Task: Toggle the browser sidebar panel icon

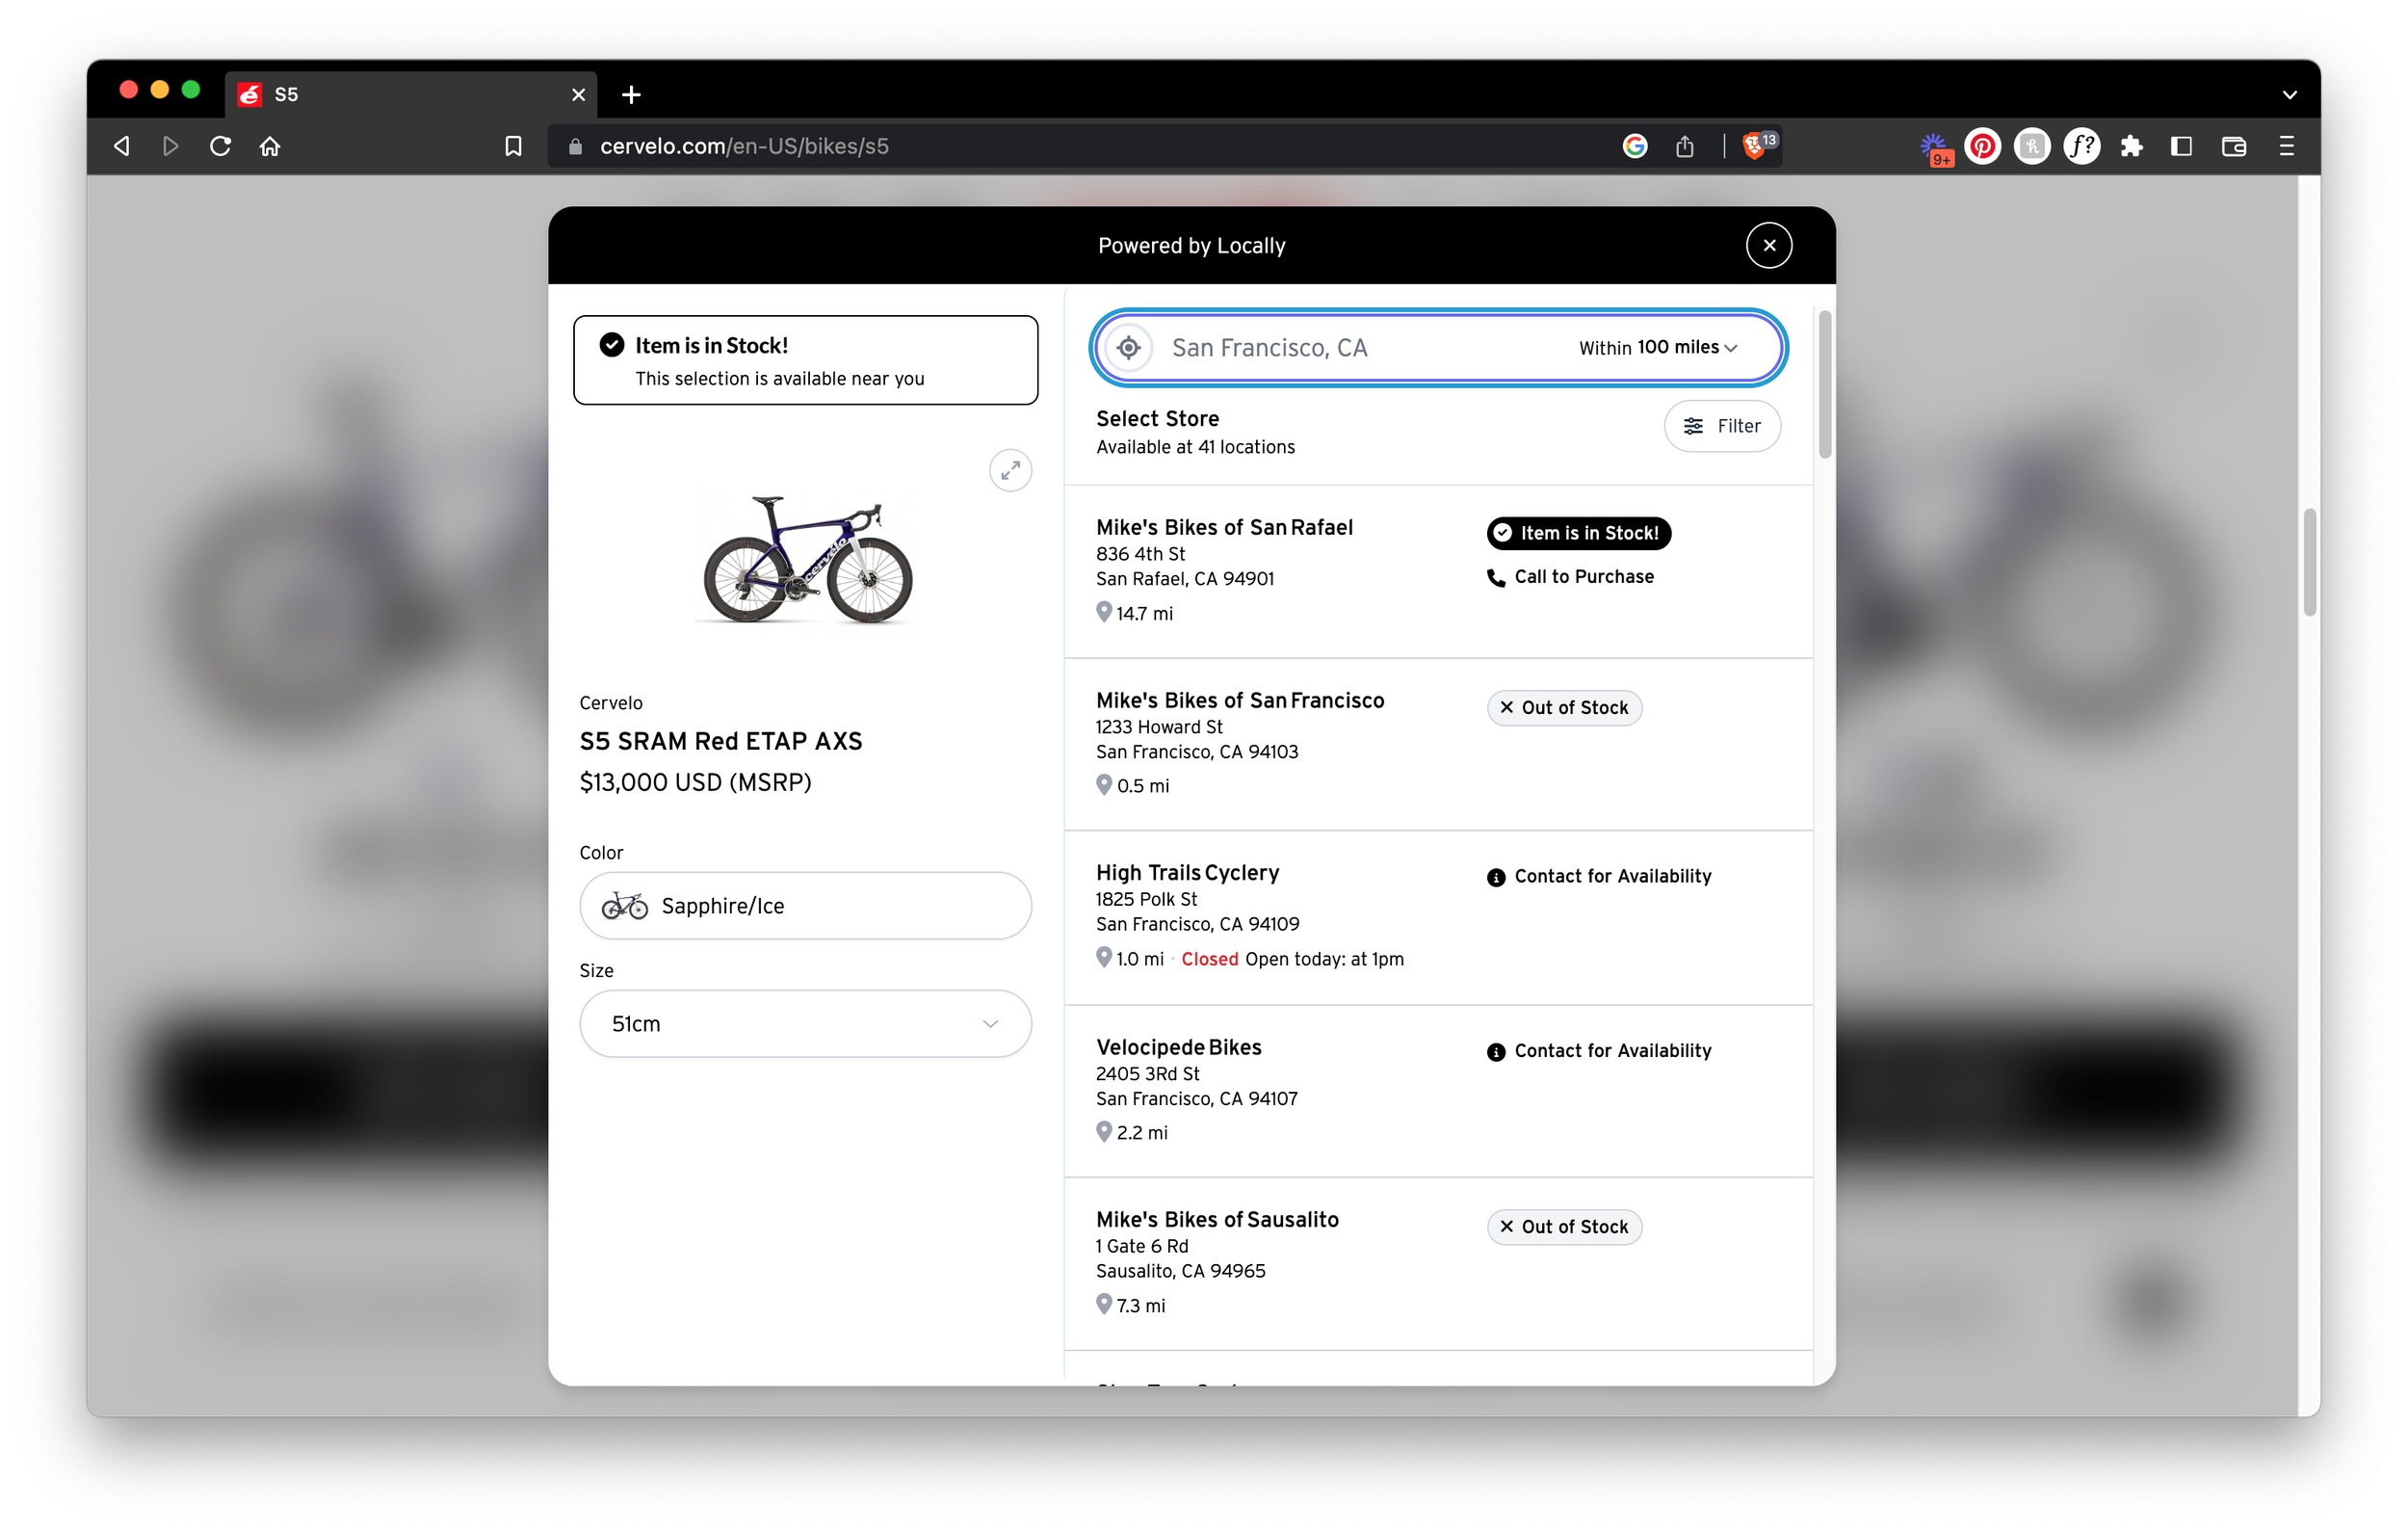Action: click(x=2181, y=146)
